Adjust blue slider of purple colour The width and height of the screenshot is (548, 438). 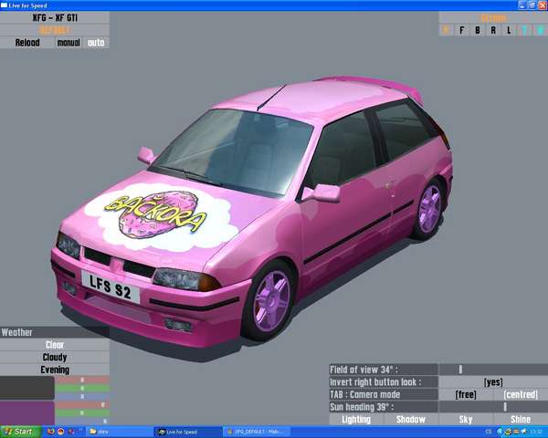click(x=82, y=422)
